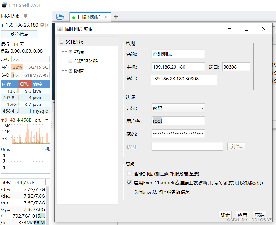
Task: Select the java process row using 703.8
Action: [x=25, y=98]
